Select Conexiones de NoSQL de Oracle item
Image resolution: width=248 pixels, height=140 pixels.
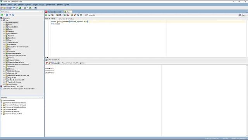13,86
